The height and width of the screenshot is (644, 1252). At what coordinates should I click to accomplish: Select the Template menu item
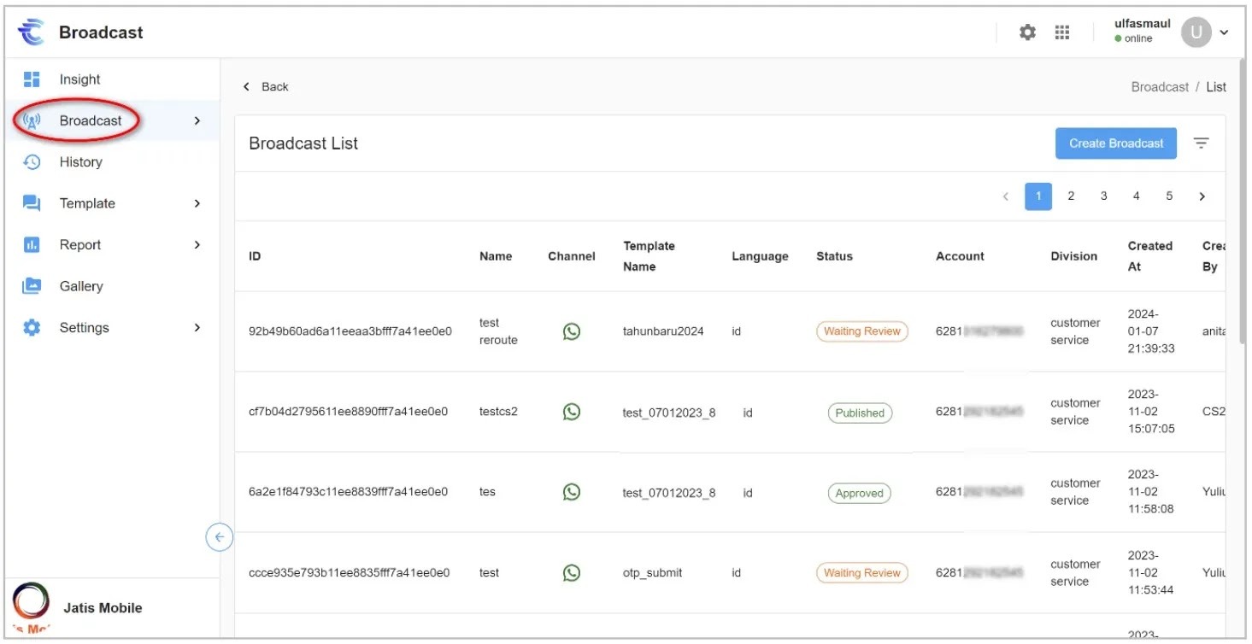(87, 203)
